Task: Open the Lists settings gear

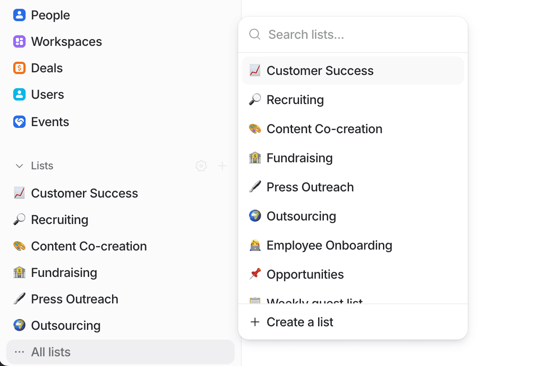Action: click(201, 166)
